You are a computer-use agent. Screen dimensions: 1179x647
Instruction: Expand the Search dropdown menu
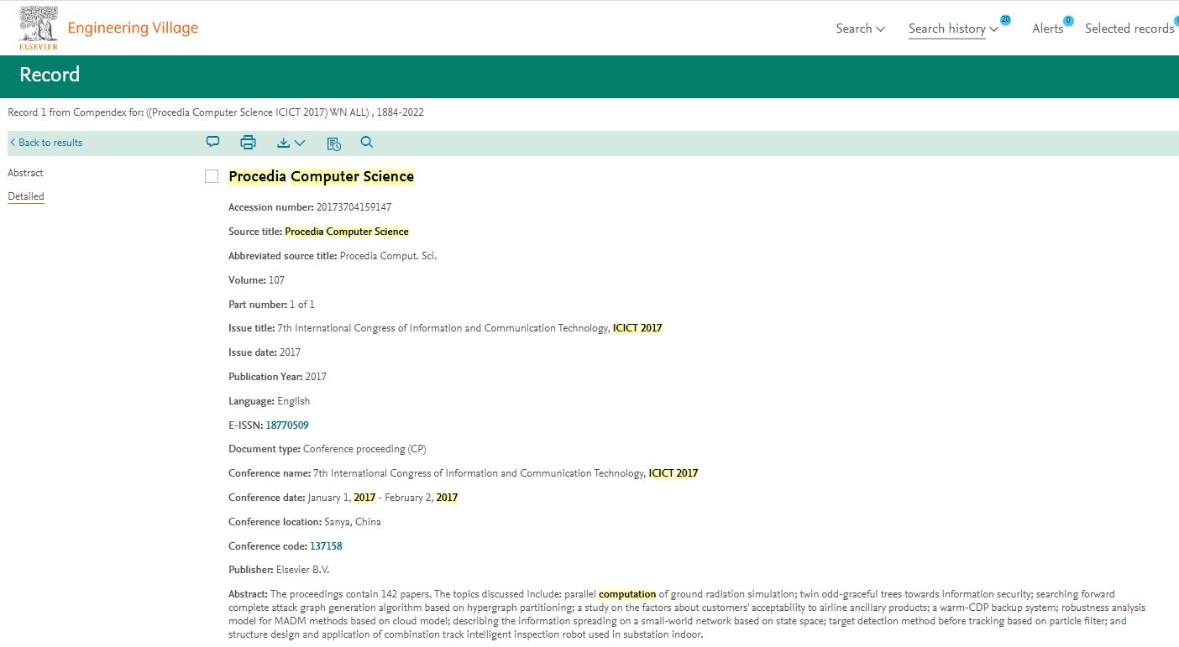(x=860, y=29)
